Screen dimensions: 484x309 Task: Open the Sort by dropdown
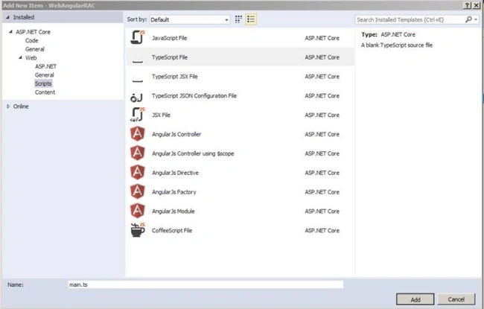tap(190, 20)
